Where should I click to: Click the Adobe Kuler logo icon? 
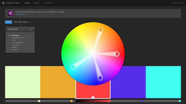pos(3,3)
